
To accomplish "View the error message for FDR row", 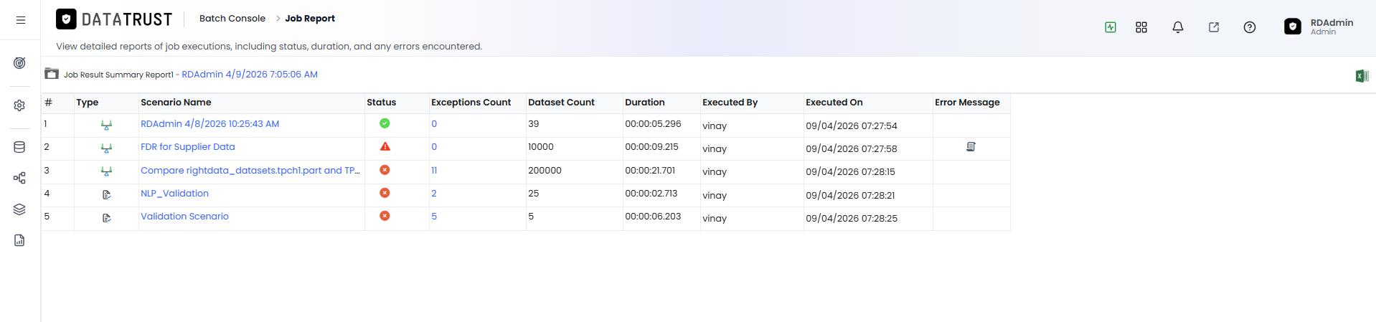I will pyautogui.click(x=971, y=146).
